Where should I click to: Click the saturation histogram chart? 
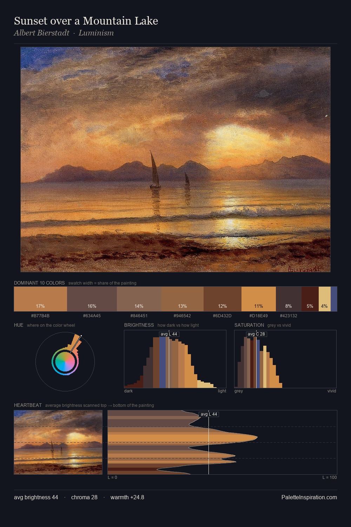click(285, 359)
